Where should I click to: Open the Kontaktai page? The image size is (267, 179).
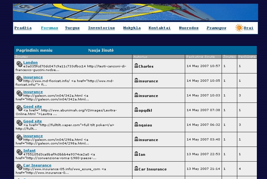[159, 28]
